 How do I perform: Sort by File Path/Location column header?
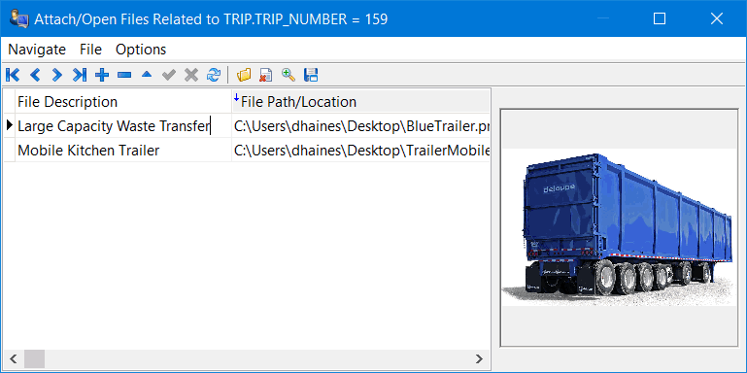360,101
